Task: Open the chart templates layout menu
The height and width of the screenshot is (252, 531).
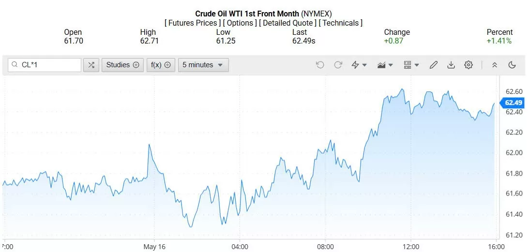Action: point(411,65)
